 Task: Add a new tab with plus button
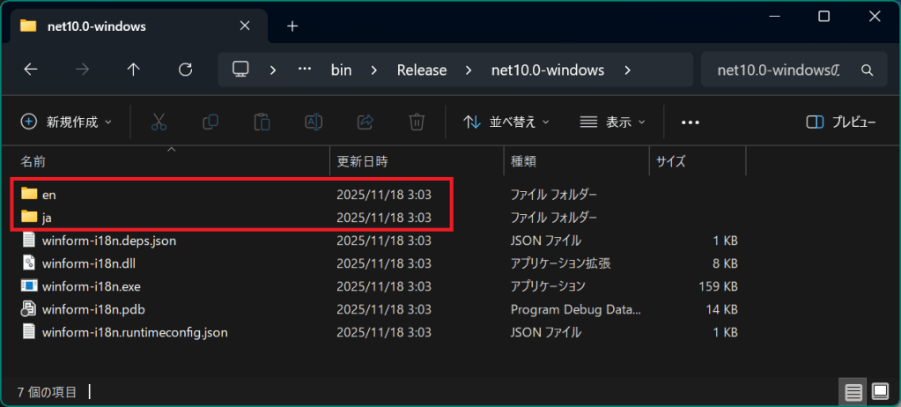[292, 26]
